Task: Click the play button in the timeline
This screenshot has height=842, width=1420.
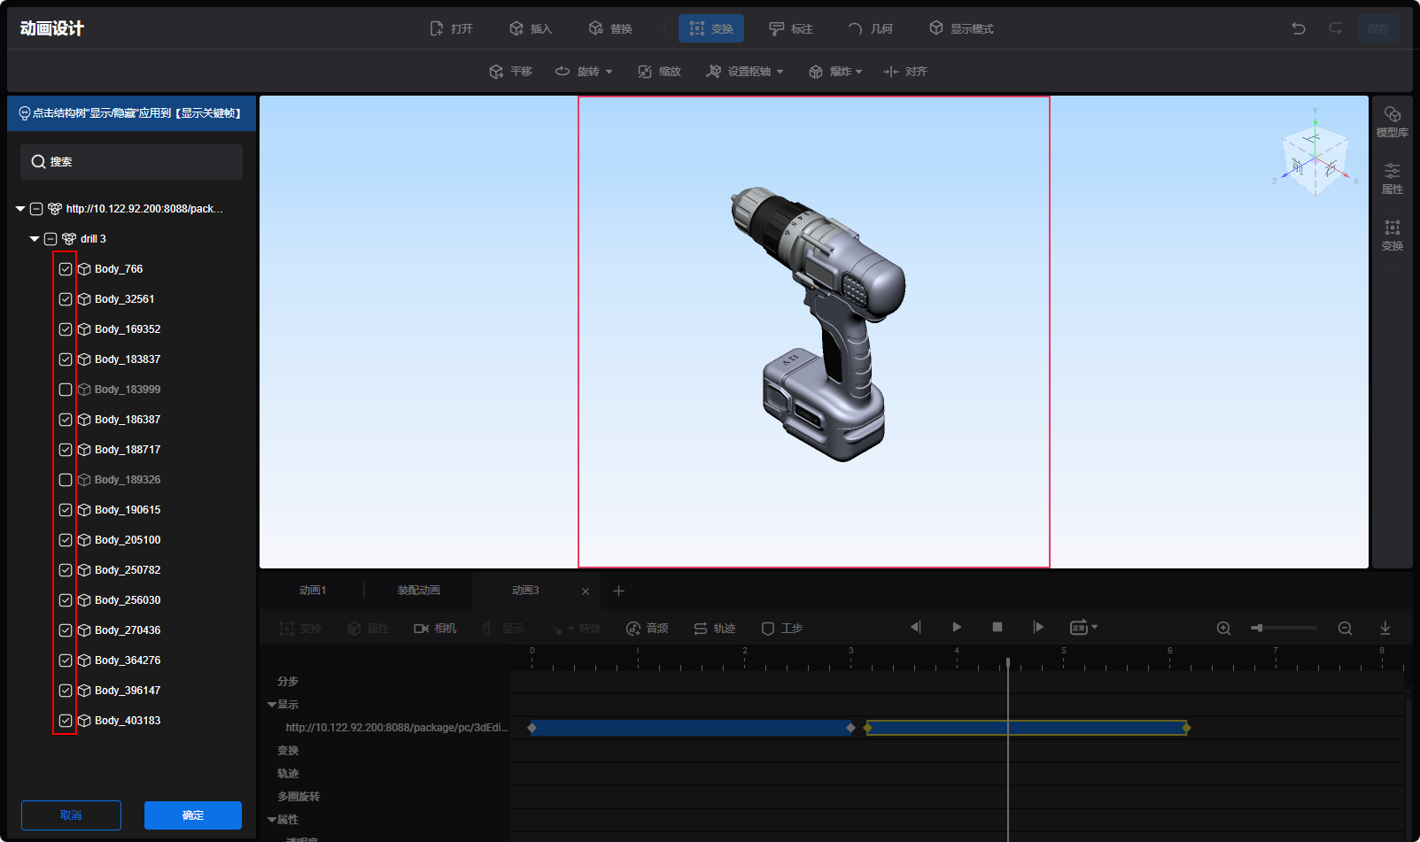Action: [x=957, y=627]
